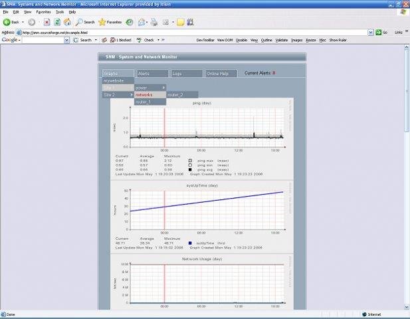
Task: Click DevToolBar in the developer toolbar
Action: [x=205, y=40]
